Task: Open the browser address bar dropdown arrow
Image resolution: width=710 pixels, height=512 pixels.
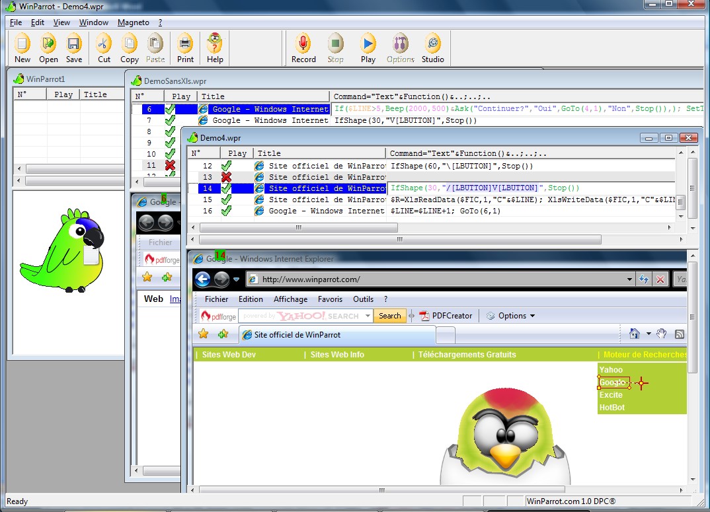Action: pos(629,279)
